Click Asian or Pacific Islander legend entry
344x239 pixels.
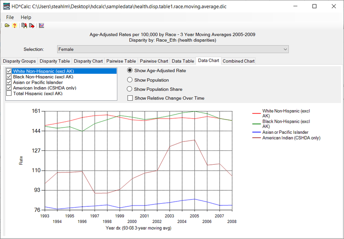pos(285,132)
